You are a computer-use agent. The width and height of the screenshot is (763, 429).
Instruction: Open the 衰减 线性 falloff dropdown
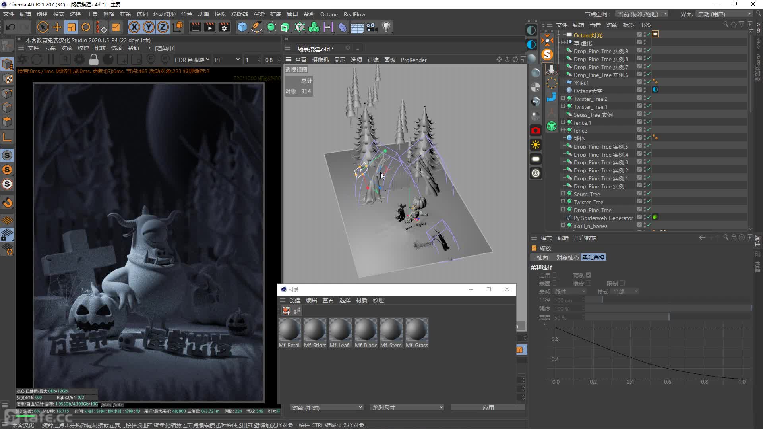click(570, 292)
